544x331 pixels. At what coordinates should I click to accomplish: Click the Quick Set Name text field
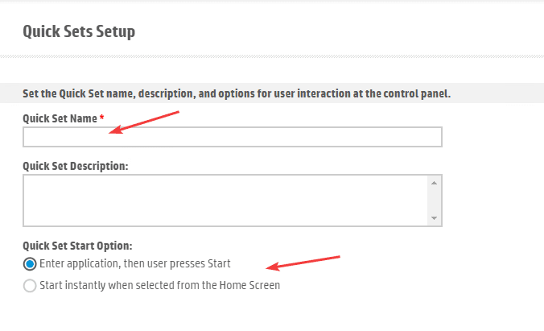click(232, 137)
